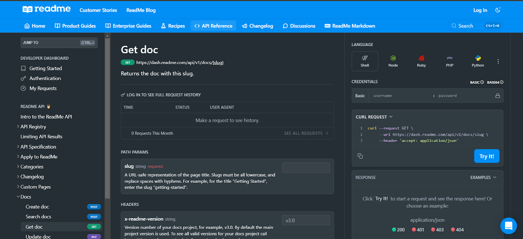Click Log in to see full request history
This screenshot has height=239, width=523.
click(161, 95)
